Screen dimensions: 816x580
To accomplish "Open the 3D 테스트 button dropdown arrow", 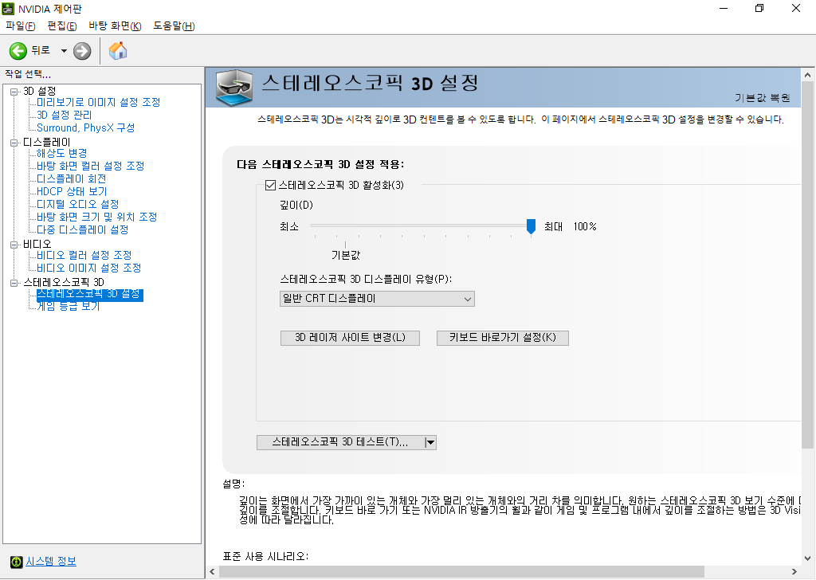I will (x=430, y=442).
